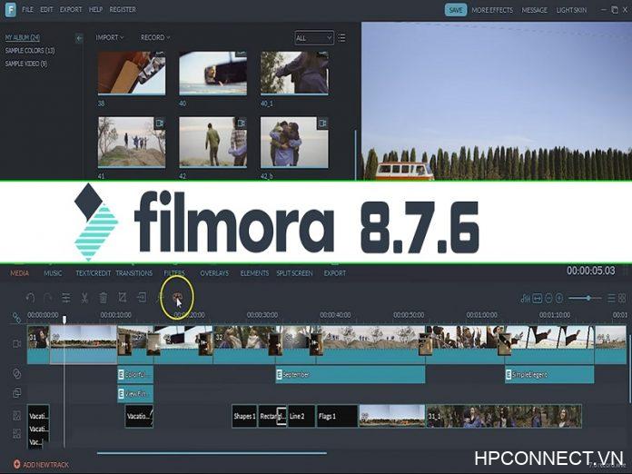Select the MEDIA tab
632x474 pixels.
[20, 273]
